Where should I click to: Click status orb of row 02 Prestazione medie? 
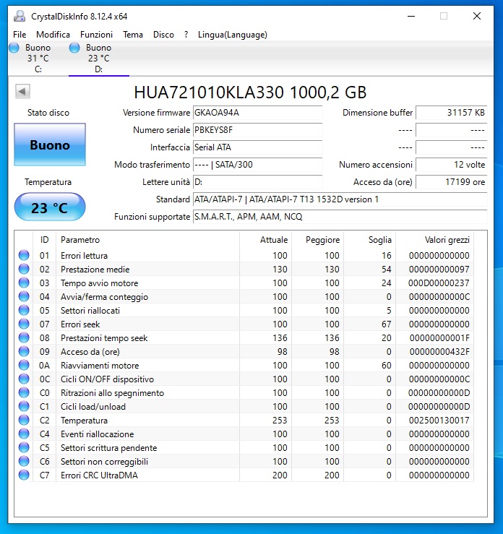click(x=24, y=269)
